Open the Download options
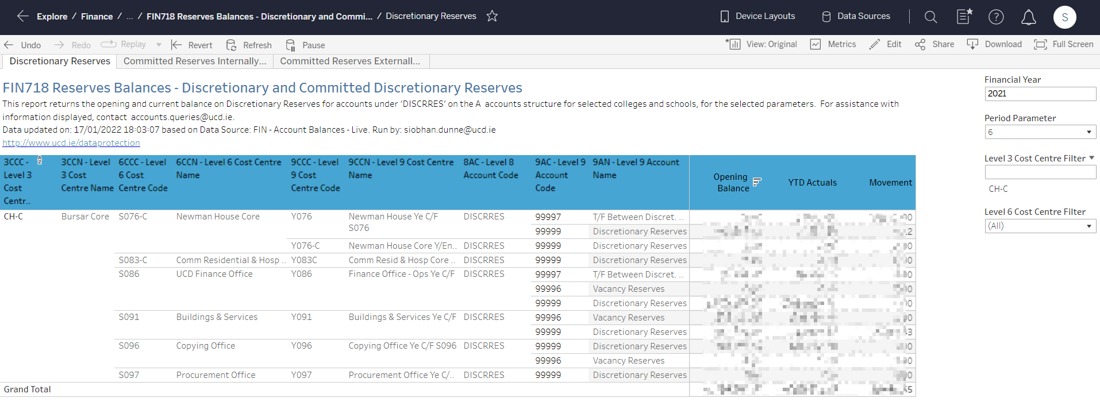Screen dimensions: 1100x413 [x=994, y=44]
